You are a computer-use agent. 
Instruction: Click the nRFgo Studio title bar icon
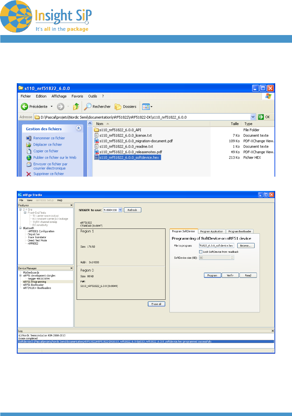pos(20,195)
